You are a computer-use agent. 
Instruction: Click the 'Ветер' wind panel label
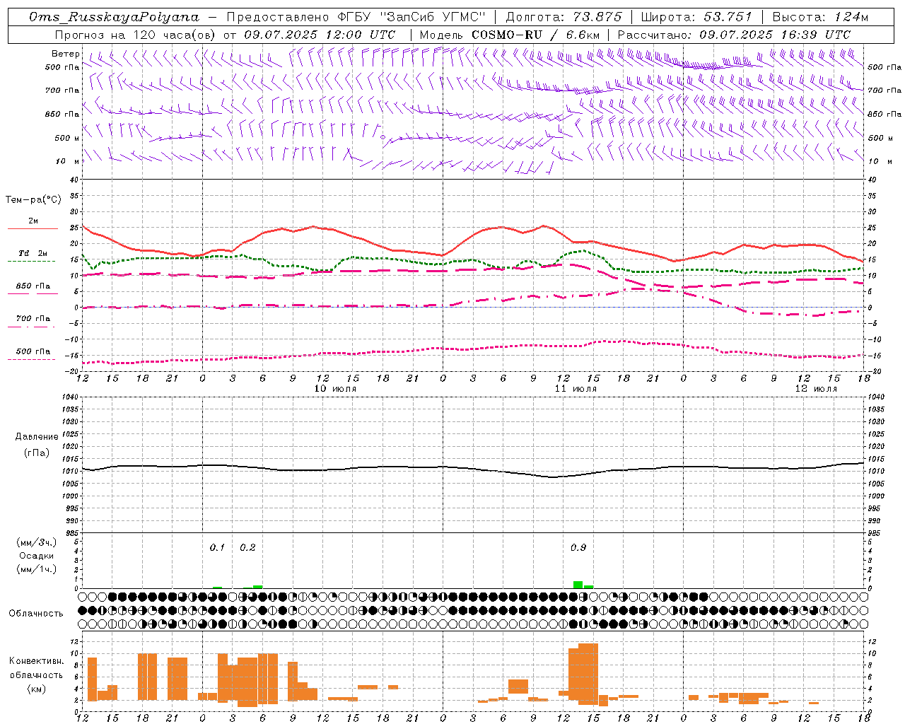(x=66, y=54)
